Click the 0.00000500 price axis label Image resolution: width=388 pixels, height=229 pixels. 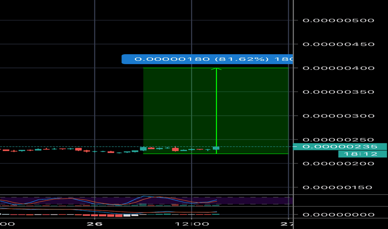tap(338, 20)
